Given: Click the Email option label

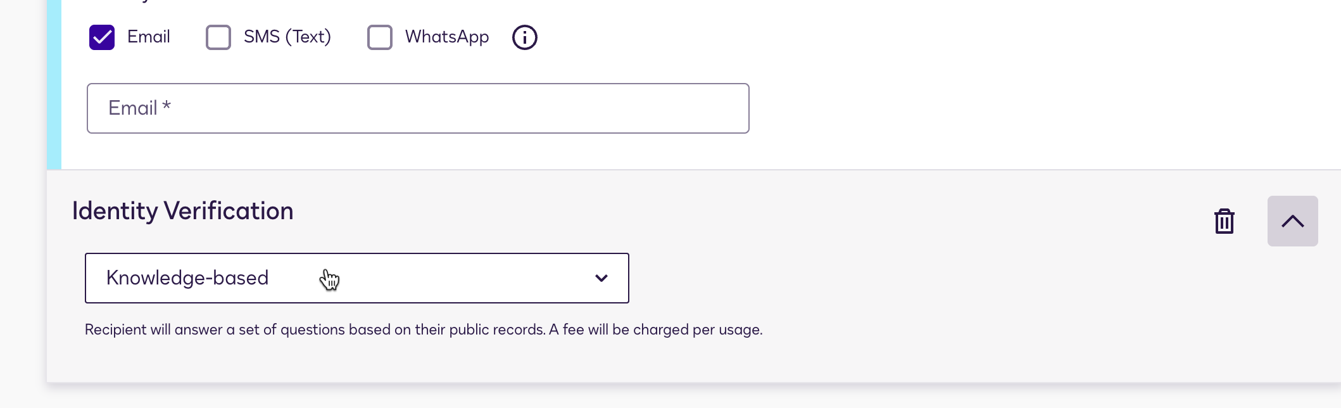Looking at the screenshot, I should [148, 37].
